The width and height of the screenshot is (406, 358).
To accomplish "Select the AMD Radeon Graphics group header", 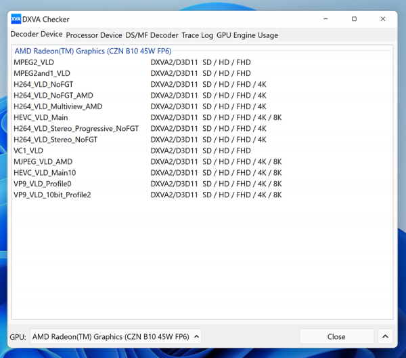I will coord(93,52).
